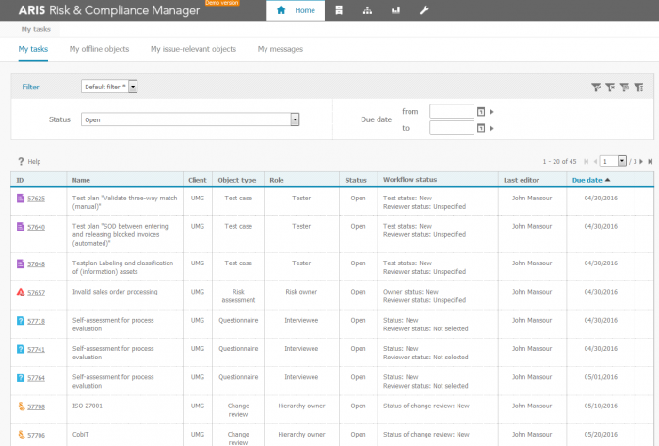
Task: Click arrow next to to date calendar
Action: point(491,128)
